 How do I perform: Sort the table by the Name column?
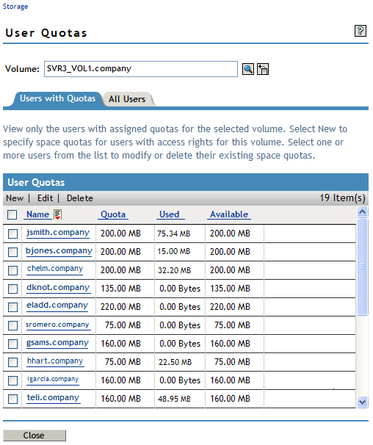[x=37, y=214]
